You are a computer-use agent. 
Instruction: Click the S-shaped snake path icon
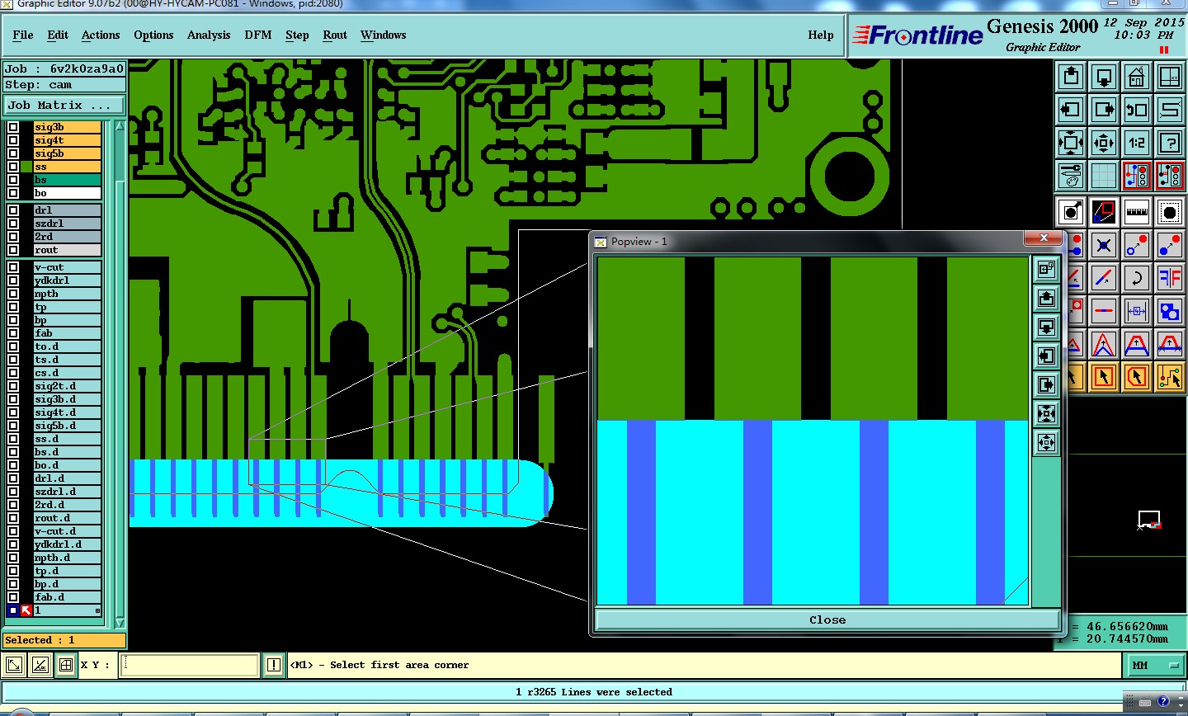pyautogui.click(x=1170, y=110)
